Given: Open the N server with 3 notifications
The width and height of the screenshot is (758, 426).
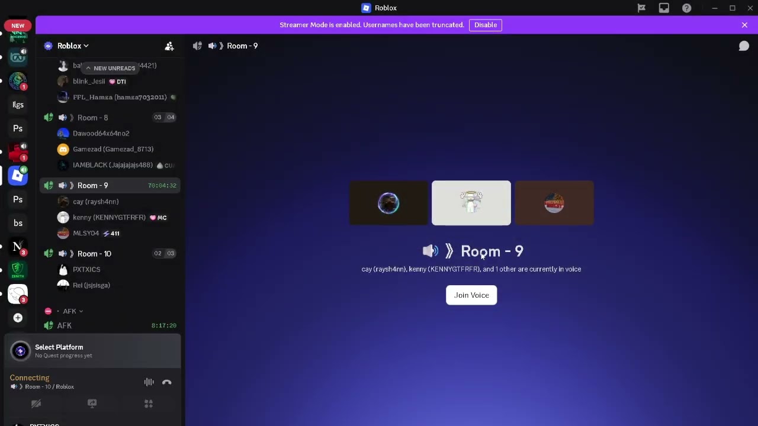Looking at the screenshot, I should (18, 247).
